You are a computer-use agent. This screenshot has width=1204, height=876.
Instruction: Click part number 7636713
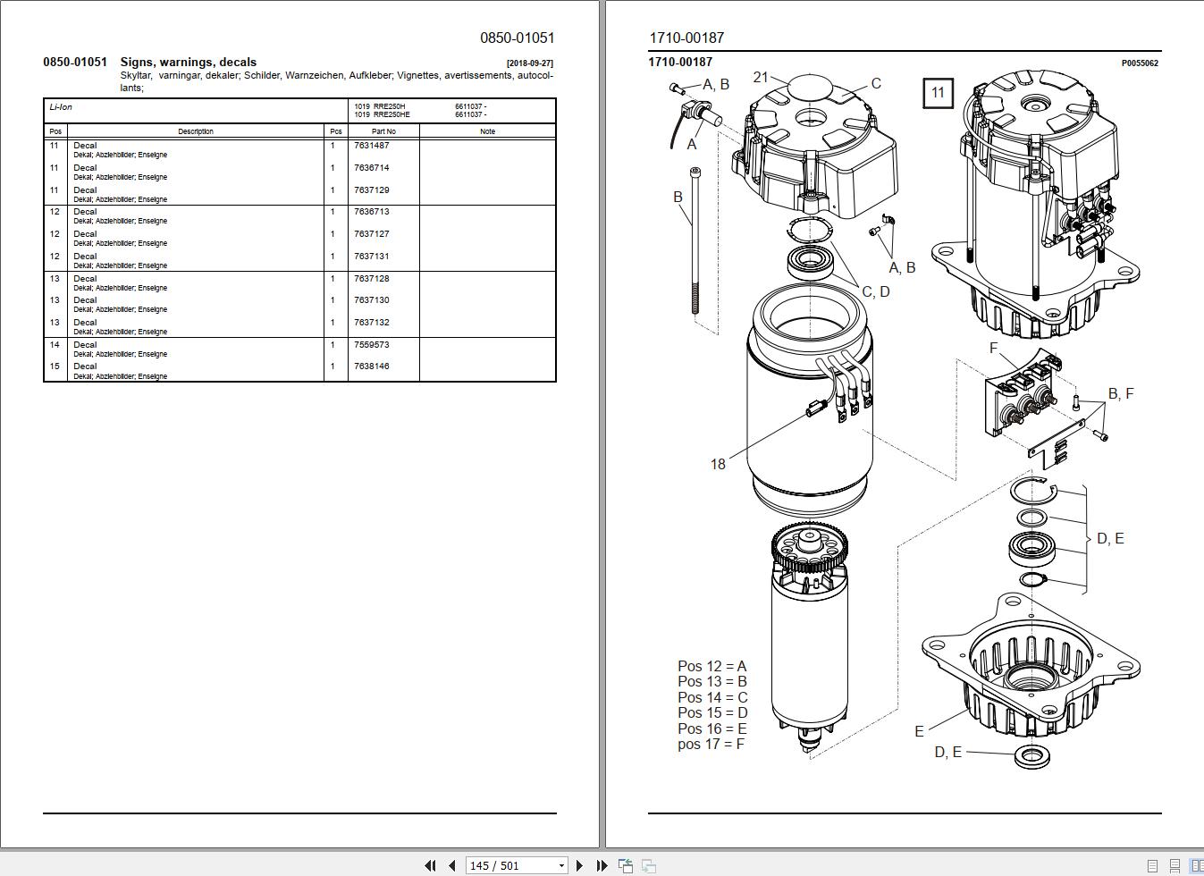tap(372, 212)
